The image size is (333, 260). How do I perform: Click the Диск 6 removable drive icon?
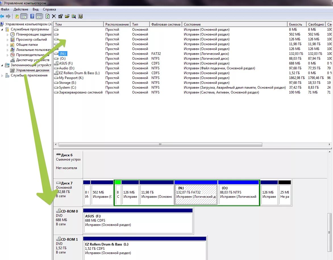pos(59,154)
